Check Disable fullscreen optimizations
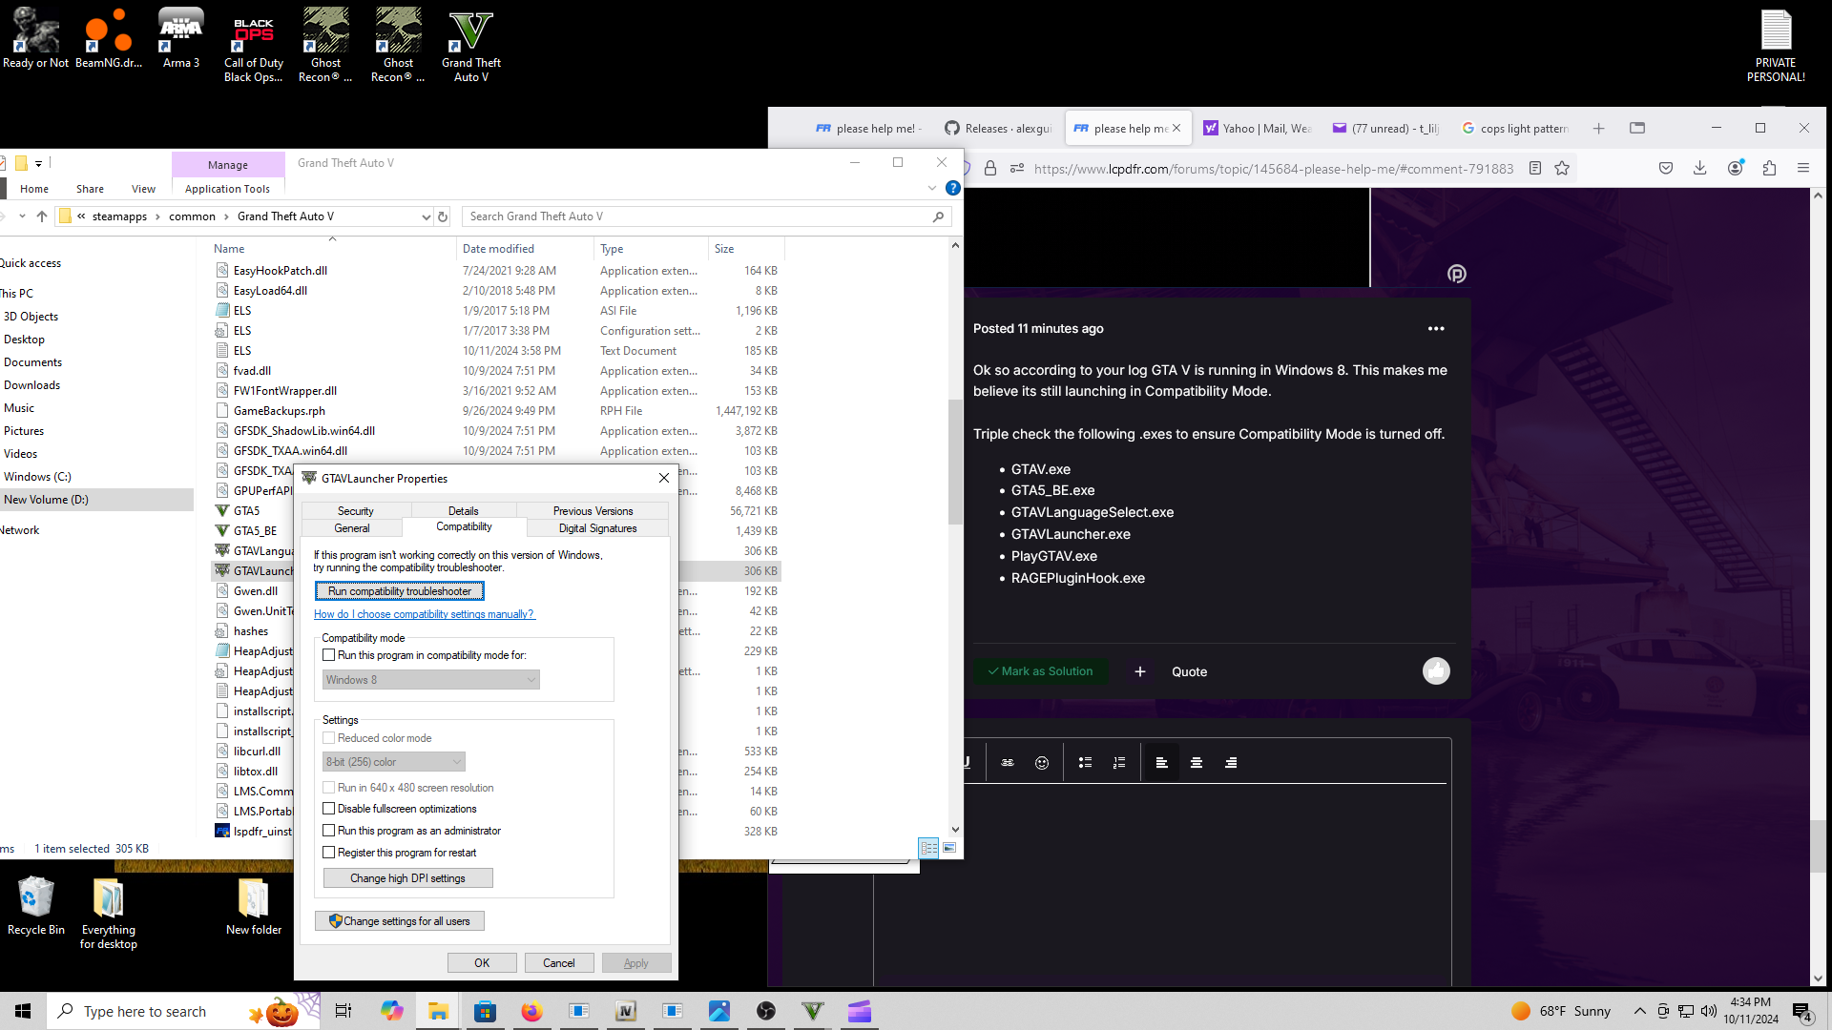This screenshot has height=1030, width=1832. (329, 809)
